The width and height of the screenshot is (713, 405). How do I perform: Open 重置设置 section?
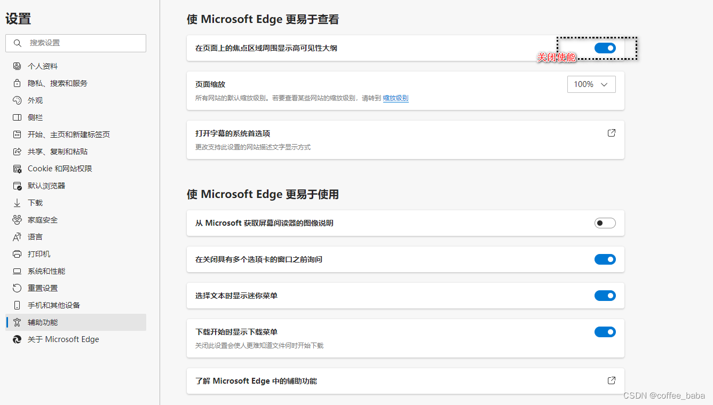click(x=76, y=288)
